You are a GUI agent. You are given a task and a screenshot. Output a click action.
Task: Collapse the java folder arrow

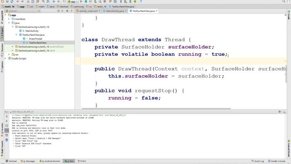tap(9, 23)
